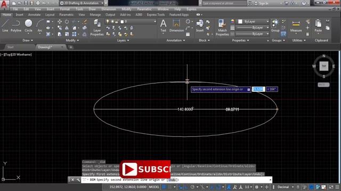
Task: Toggle MODEL space button in status bar
Action: 154,187
